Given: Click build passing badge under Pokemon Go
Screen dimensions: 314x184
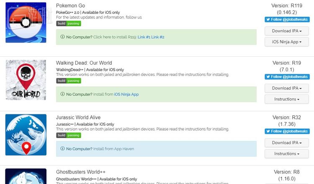Looking at the screenshot, I should coord(69,24).
